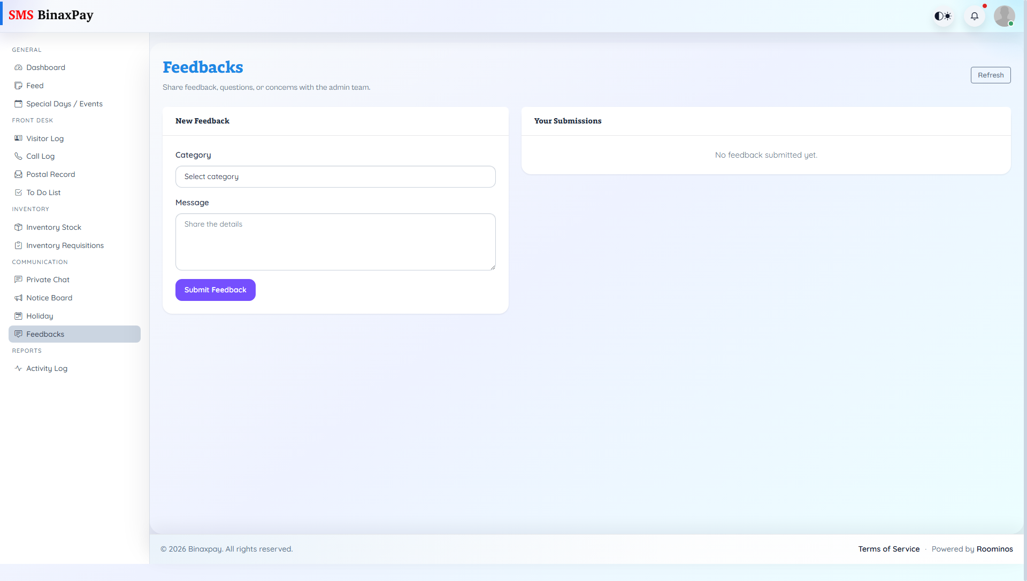This screenshot has height=581, width=1027.
Task: Click the profile avatar in the header
Action: pos(1005,16)
